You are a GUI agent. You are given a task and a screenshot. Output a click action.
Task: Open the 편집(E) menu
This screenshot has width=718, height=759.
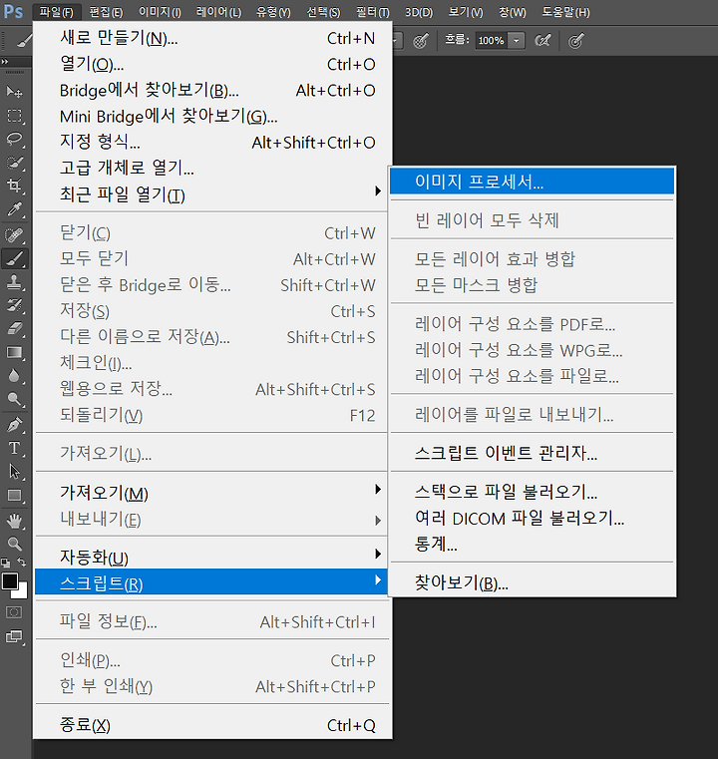coord(106,12)
